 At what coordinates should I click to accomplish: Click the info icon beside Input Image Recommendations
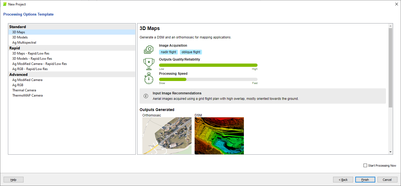coord(146,96)
